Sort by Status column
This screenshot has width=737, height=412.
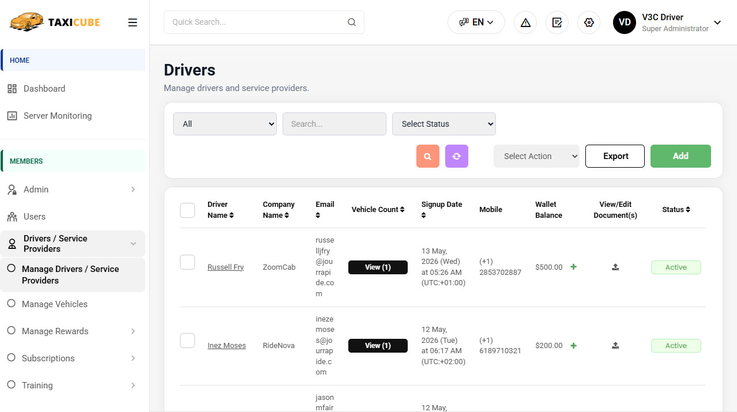(x=688, y=210)
